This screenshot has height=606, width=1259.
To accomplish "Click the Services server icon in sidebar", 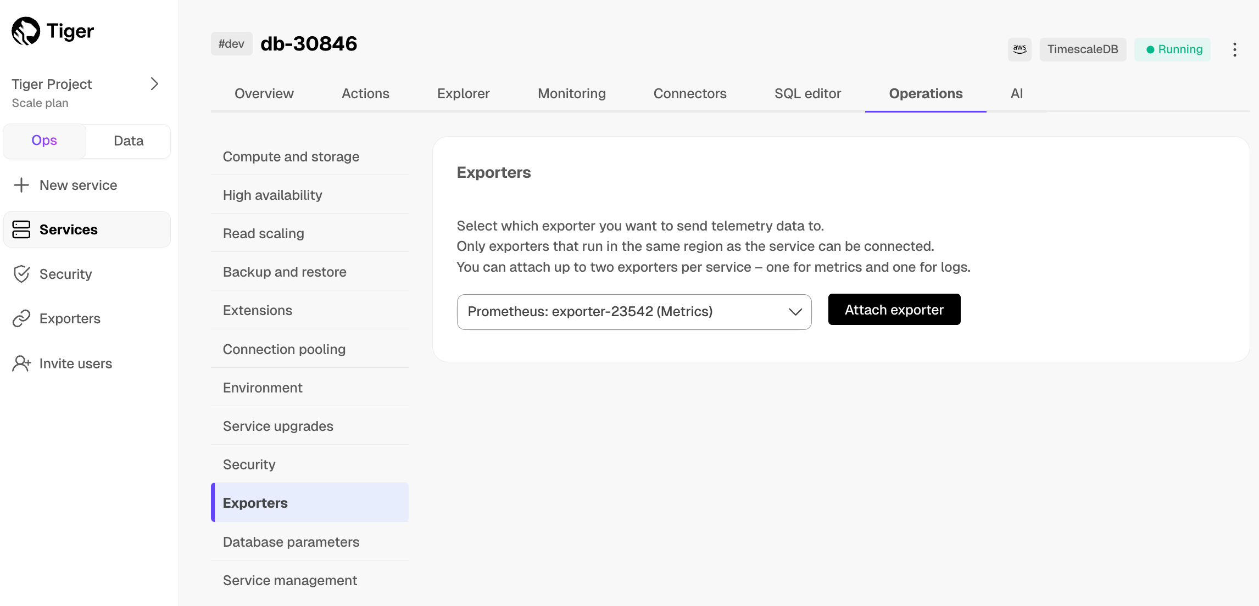I will pyautogui.click(x=21, y=229).
